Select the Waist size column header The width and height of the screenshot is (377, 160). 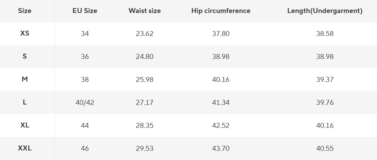[145, 11]
